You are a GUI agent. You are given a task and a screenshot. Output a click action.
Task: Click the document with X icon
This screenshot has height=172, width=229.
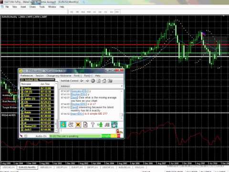tap(85, 125)
